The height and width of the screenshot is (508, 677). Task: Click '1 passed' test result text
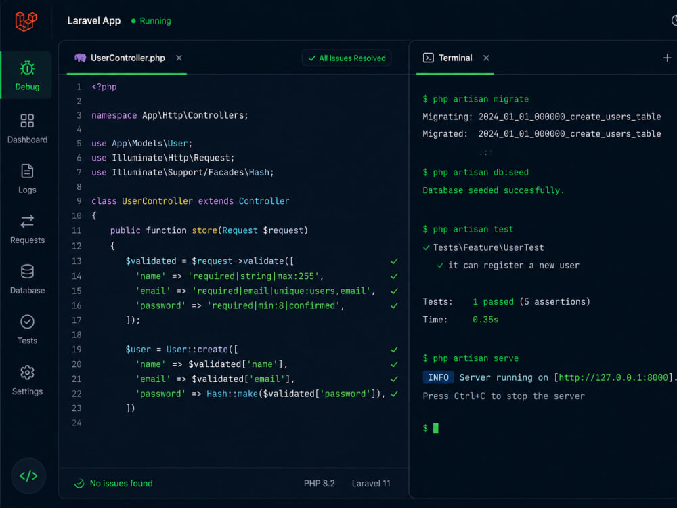(x=493, y=302)
